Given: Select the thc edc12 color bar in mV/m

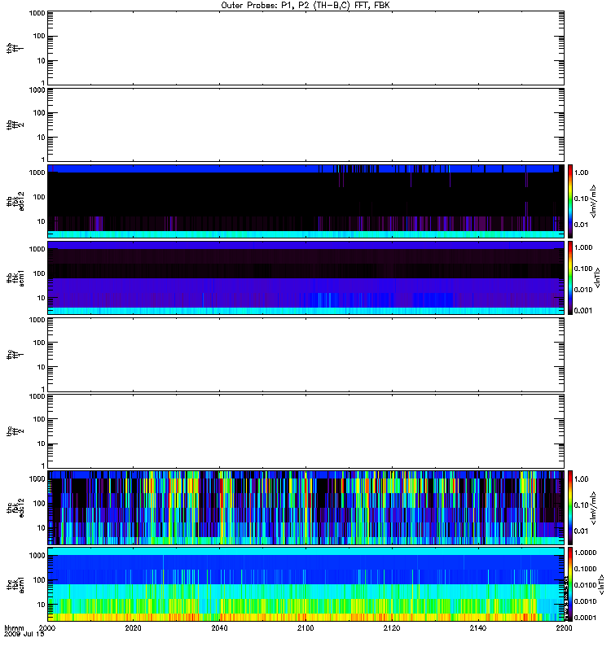Looking at the screenshot, I should 570,507.
